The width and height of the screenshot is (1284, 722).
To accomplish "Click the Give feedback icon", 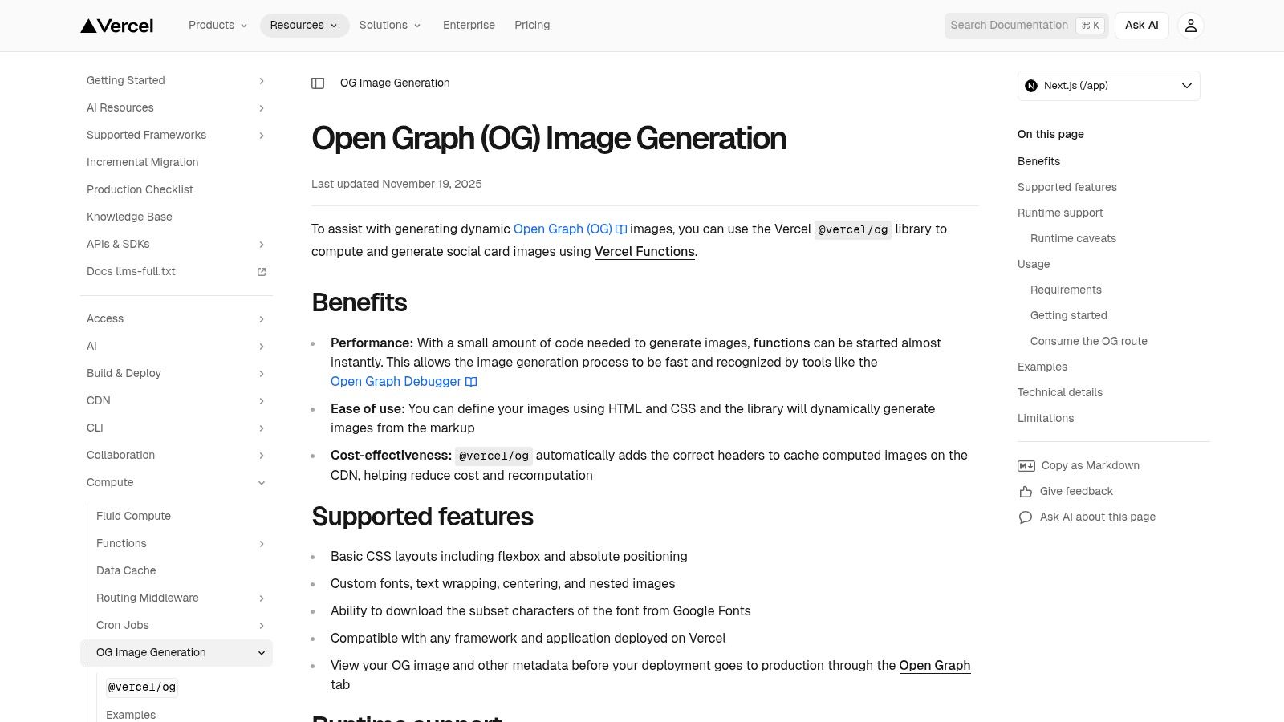I will tap(1026, 491).
